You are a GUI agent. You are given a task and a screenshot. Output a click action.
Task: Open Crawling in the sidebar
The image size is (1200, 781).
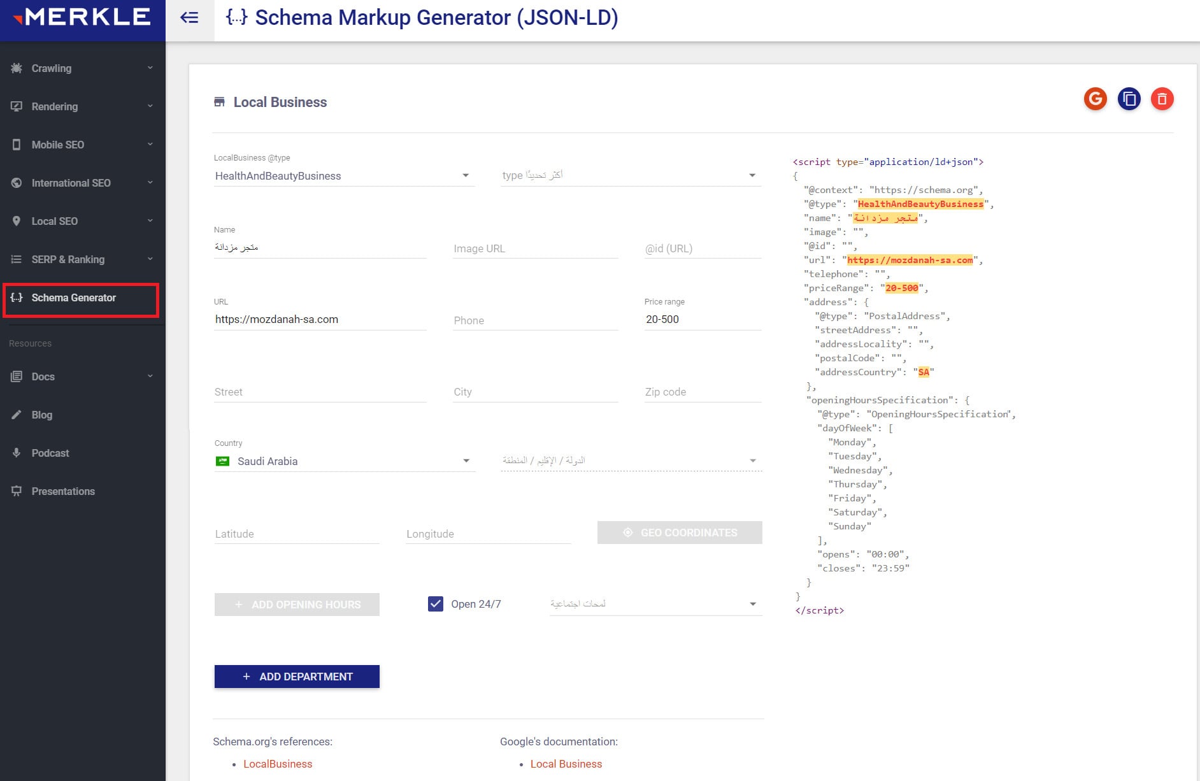83,68
